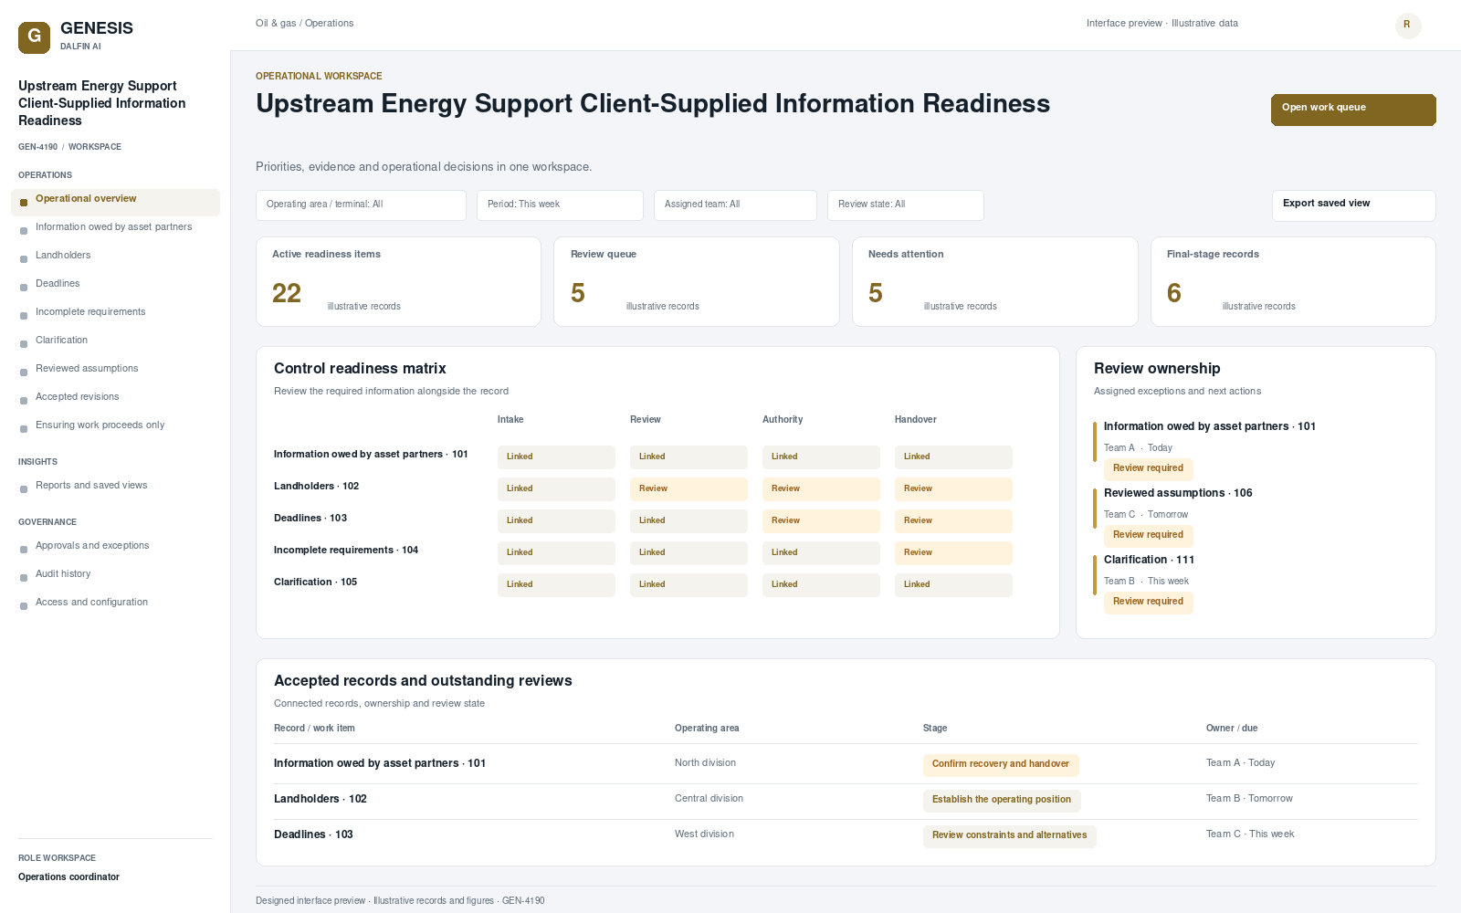The image size is (1461, 913).
Task: Open Incomplete requirements sidebar item
Action: (115, 312)
